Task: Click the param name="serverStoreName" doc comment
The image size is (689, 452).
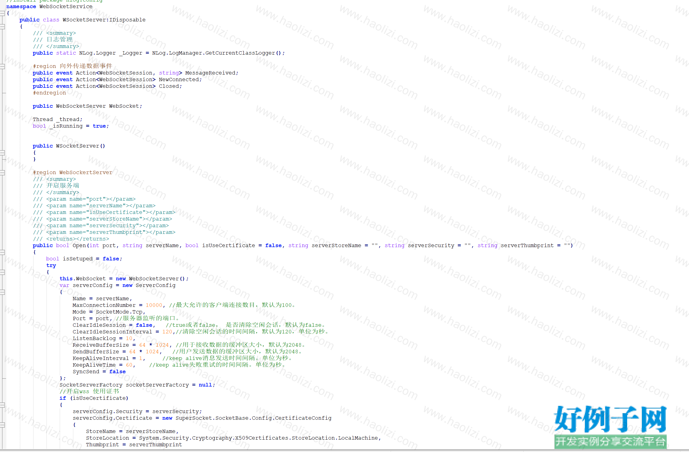Action: point(103,219)
